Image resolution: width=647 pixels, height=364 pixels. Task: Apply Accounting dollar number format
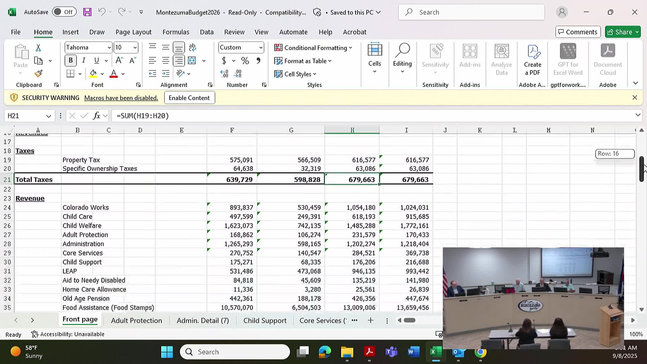coord(224,61)
